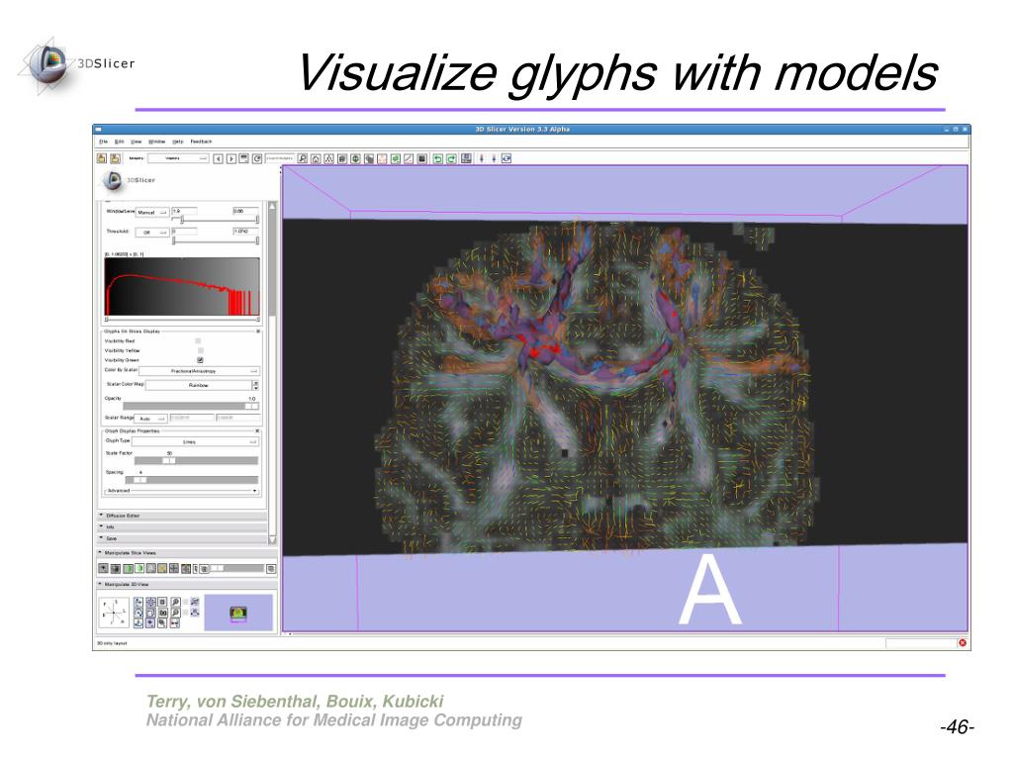The image size is (1013, 760).
Task: Click the green Redo arrow icon
Action: pyautogui.click(x=451, y=158)
